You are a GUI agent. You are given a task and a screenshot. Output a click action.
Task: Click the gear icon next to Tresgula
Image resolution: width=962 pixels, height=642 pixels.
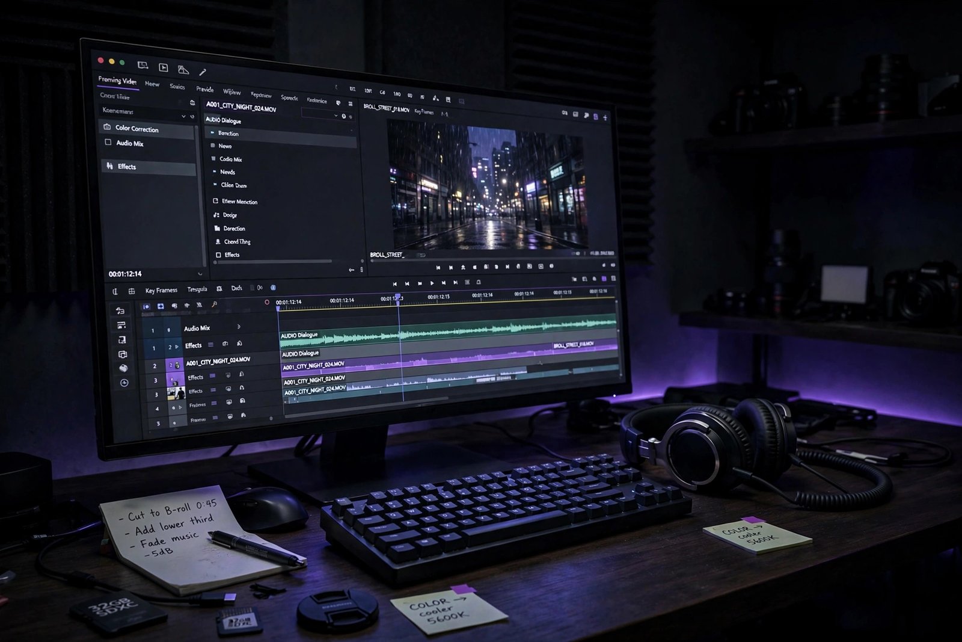pos(219,289)
